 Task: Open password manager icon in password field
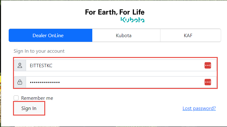pyautogui.click(x=207, y=82)
